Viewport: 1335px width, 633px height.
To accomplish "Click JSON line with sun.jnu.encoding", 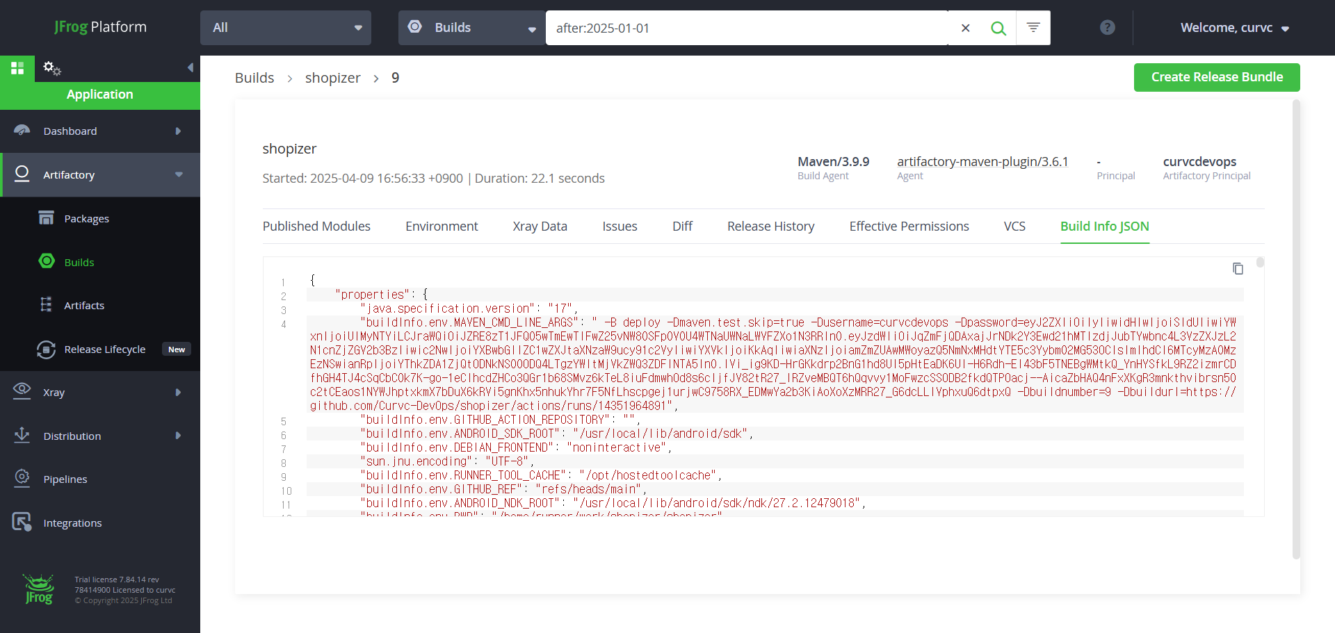I will [447, 461].
